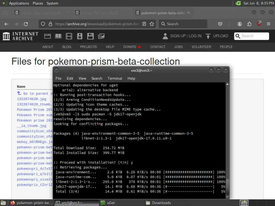
Task: Switch to Firefox pokemon-prism taskbar button
Action: coord(31,203)
